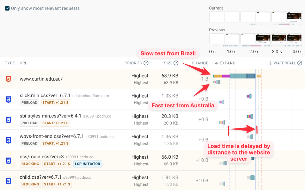
Task: Open the wpvs-front-end.css?ver=6.7.1 request
Action: click(51, 136)
